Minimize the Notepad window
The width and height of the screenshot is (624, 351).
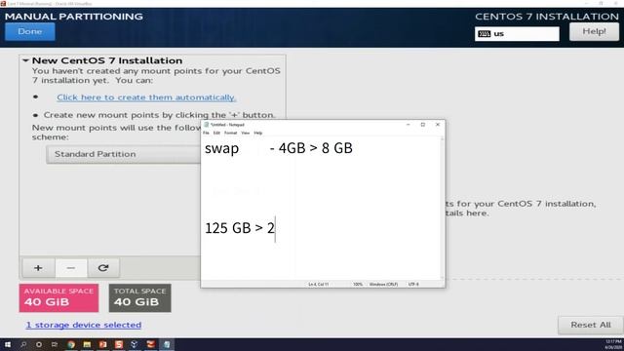click(408, 125)
